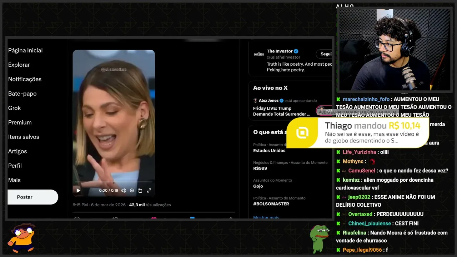457x257 pixels.
Task: Click Alex Jones verified badge
Action: click(281, 101)
